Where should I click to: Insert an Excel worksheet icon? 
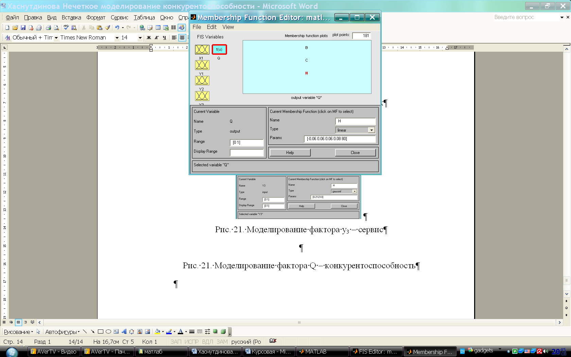(x=166, y=28)
